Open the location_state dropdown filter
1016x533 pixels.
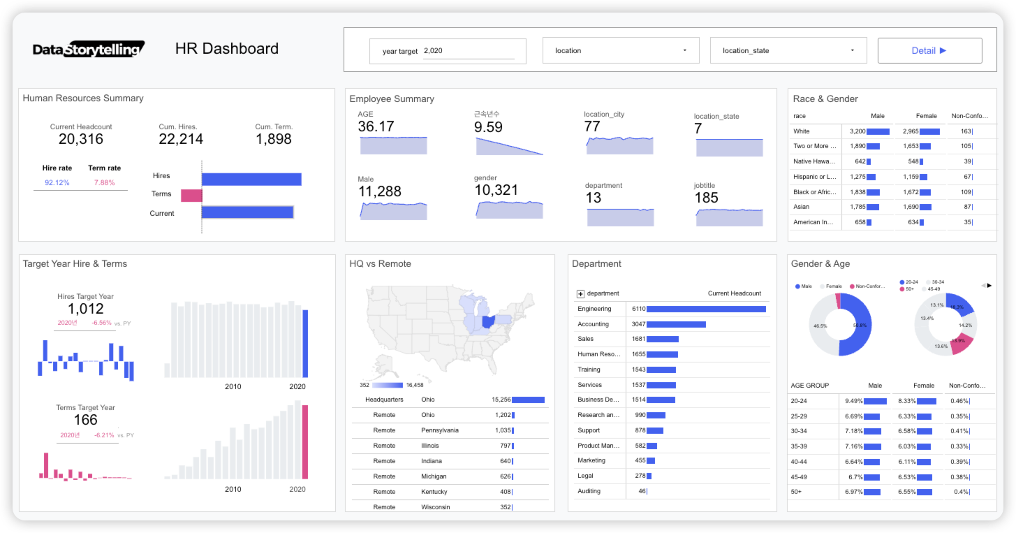788,50
